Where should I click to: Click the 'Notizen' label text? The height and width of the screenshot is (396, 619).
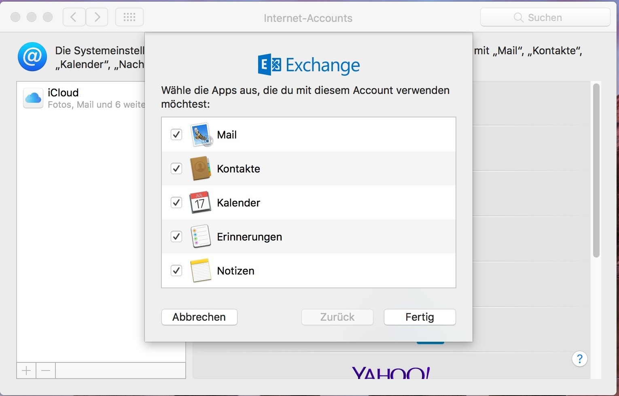point(236,271)
